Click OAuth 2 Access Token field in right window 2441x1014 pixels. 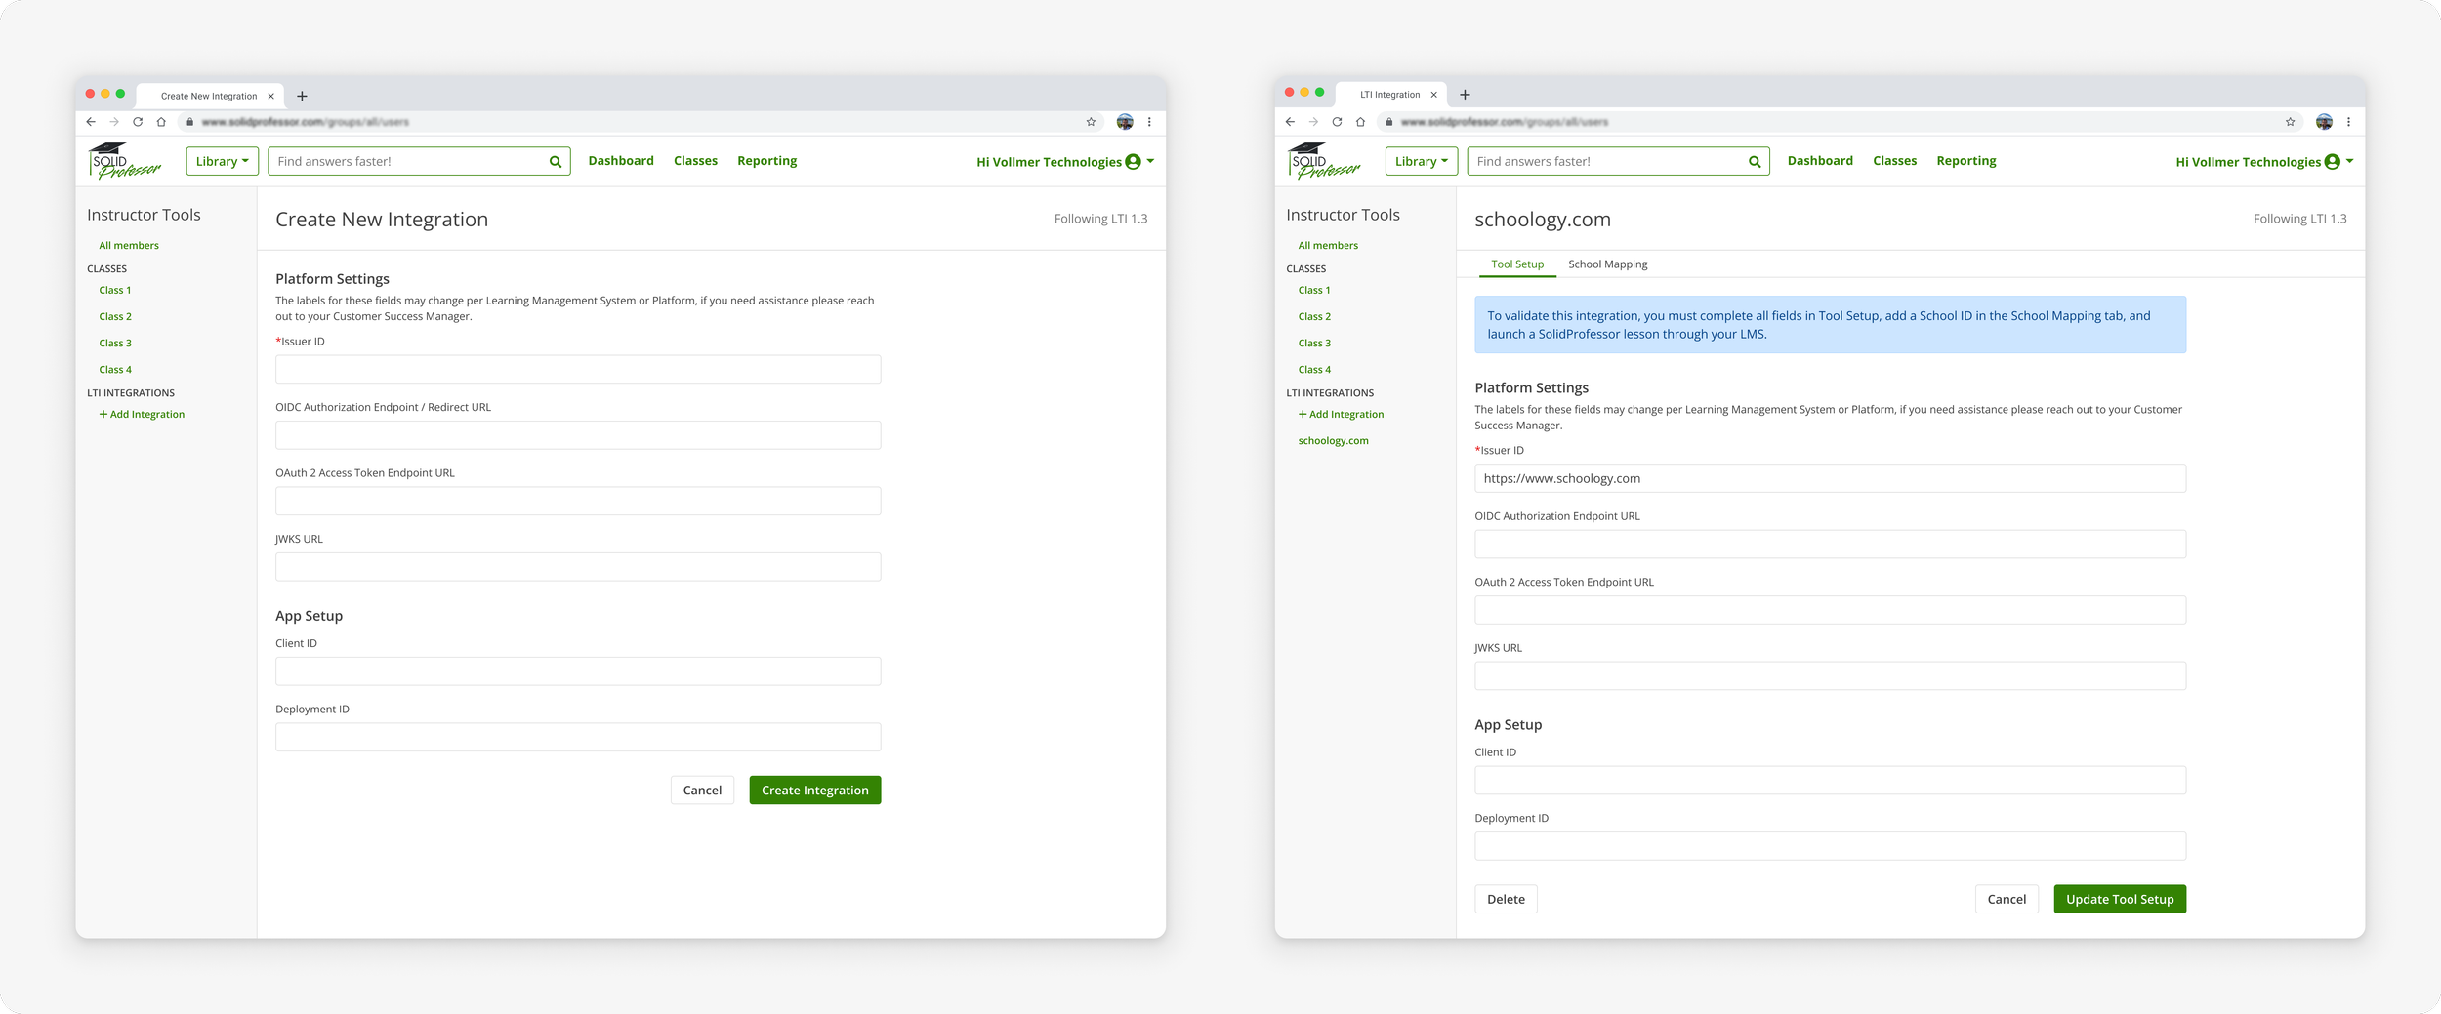(x=1830, y=610)
